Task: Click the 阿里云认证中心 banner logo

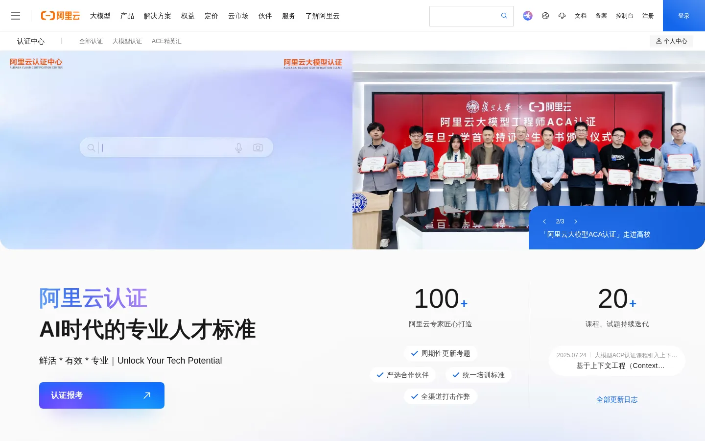Action: tap(36, 63)
